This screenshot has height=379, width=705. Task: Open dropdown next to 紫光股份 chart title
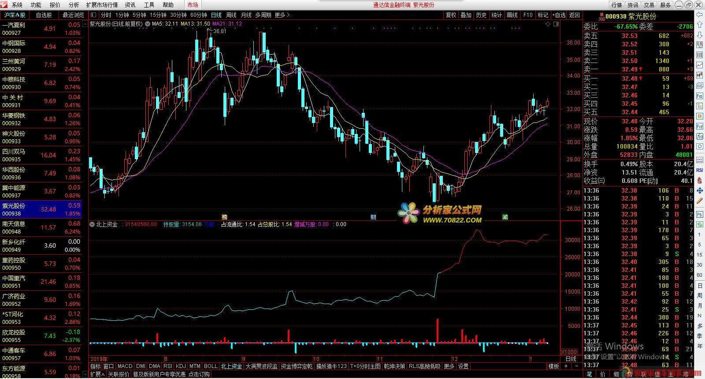click(147, 24)
